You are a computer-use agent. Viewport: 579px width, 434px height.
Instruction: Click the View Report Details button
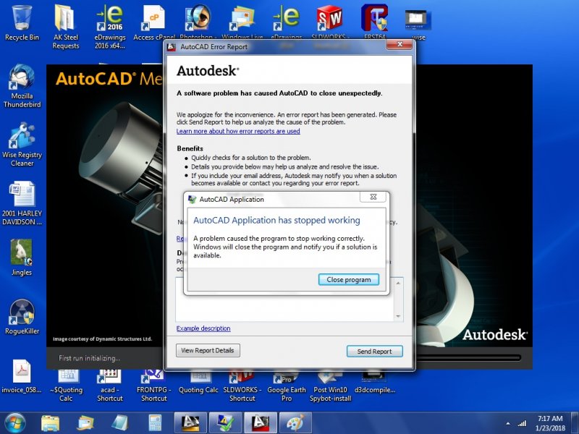click(208, 351)
